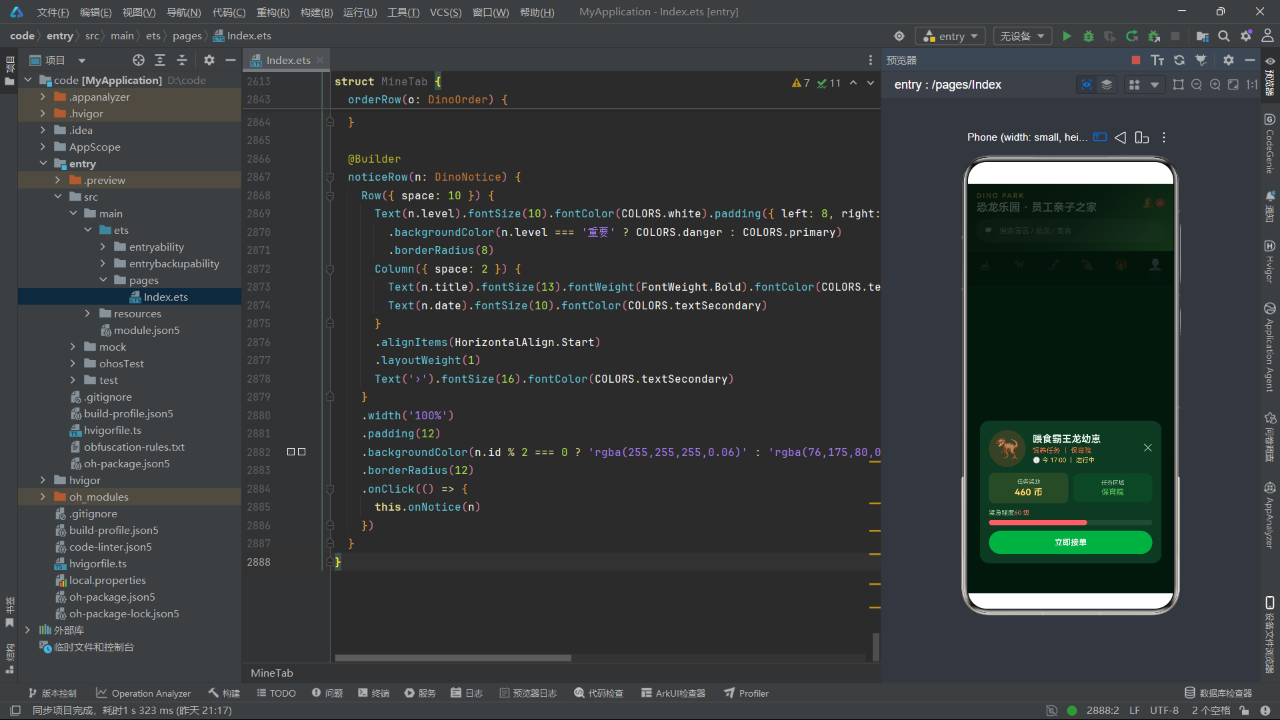Click the target locate icon beside entry selector
Viewport: 1280px width, 720px height.
pyautogui.click(x=899, y=36)
